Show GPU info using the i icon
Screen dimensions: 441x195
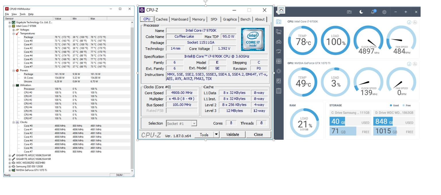pos(409,64)
